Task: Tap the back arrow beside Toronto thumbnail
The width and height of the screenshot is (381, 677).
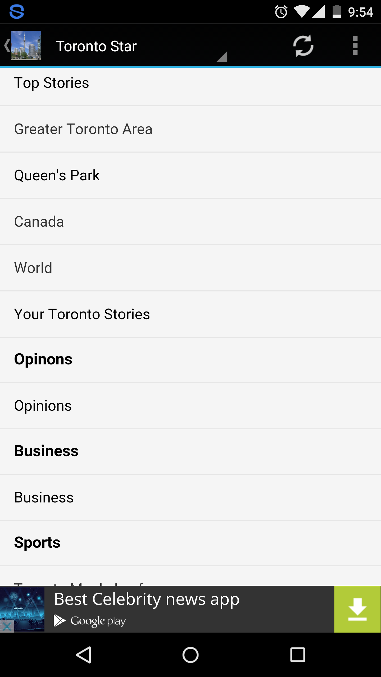Action: tap(6, 45)
